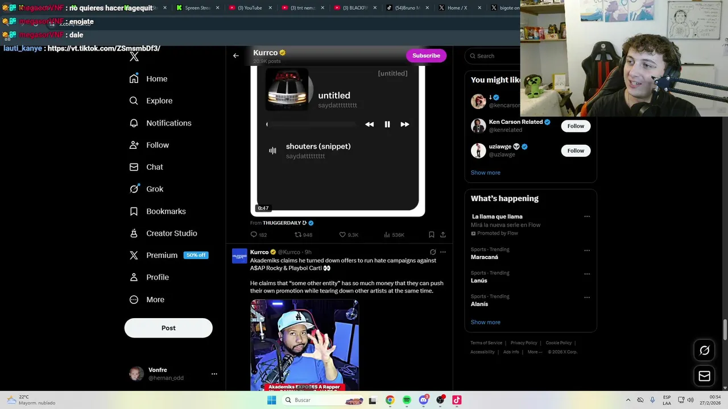Click Show more under You might like
728x409 pixels.
pyautogui.click(x=485, y=173)
